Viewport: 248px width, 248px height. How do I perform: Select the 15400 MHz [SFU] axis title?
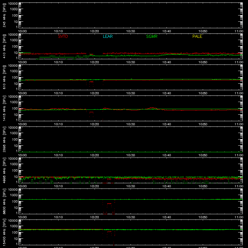pyautogui.click(x=4, y=232)
